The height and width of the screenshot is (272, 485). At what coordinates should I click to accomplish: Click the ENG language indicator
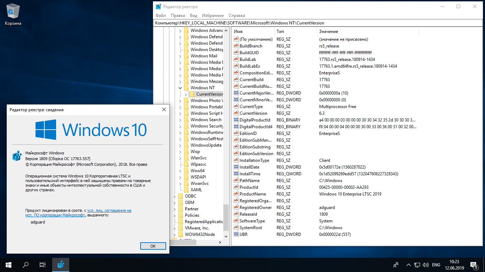pos(436,265)
